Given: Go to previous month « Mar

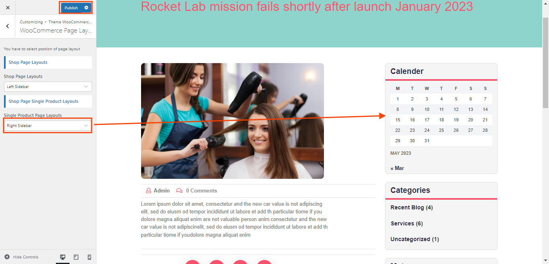Looking at the screenshot, I should (397, 168).
